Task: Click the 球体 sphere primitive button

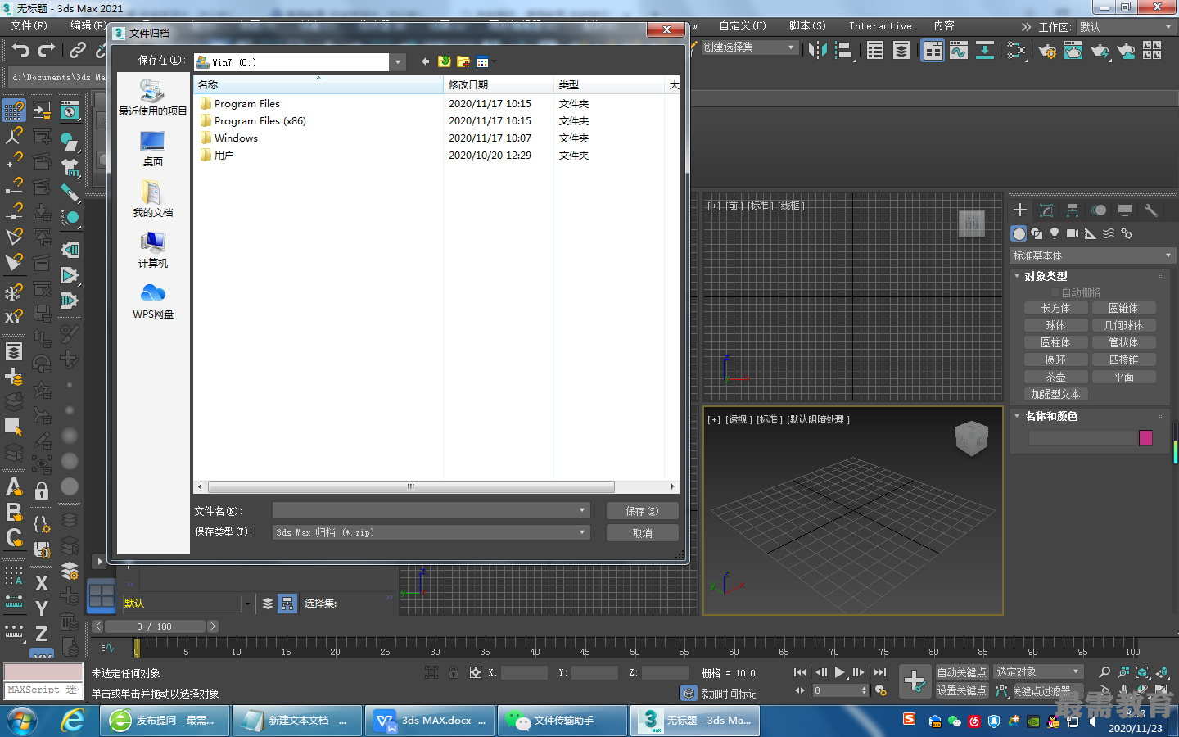Action: click(1055, 325)
